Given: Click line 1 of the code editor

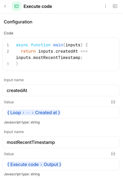Looking at the screenshot, I should [x=52, y=45].
